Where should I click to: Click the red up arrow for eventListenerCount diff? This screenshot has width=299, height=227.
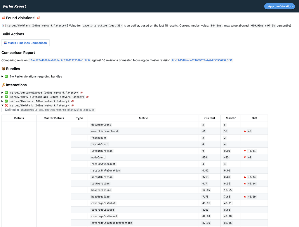pyautogui.click(x=245, y=131)
